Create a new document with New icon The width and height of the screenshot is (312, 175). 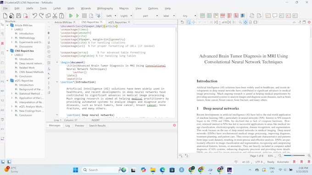[x=5, y=16]
